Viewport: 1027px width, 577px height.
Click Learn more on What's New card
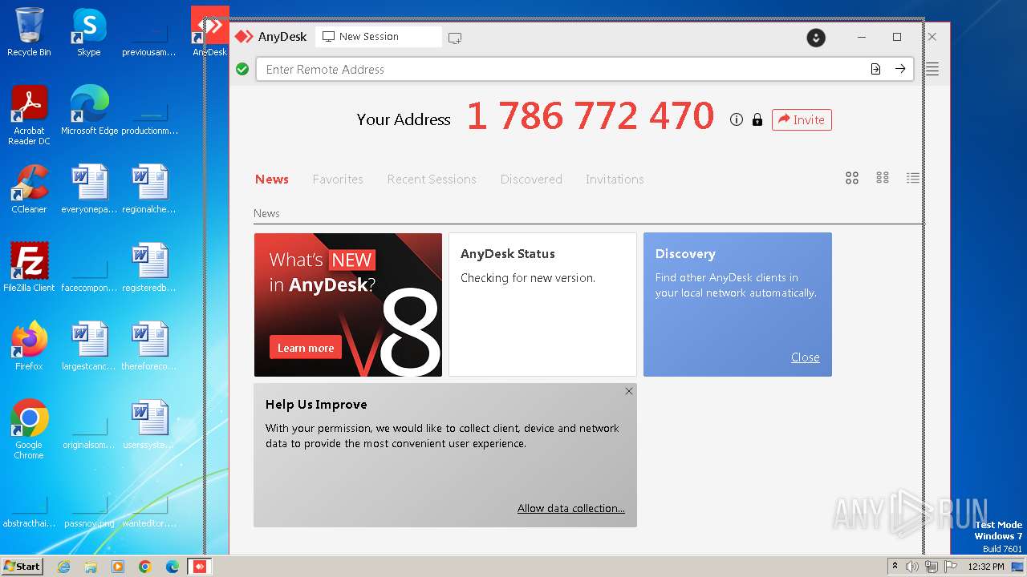pyautogui.click(x=306, y=348)
